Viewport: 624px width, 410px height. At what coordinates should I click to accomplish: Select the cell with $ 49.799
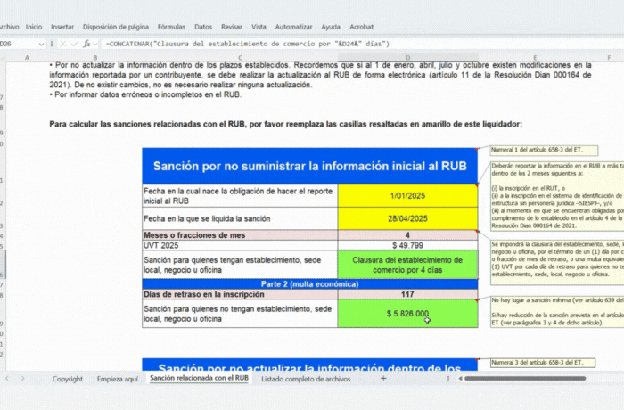[408, 245]
